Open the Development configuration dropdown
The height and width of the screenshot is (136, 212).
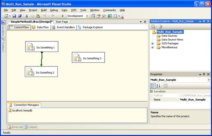click(x=87, y=16)
